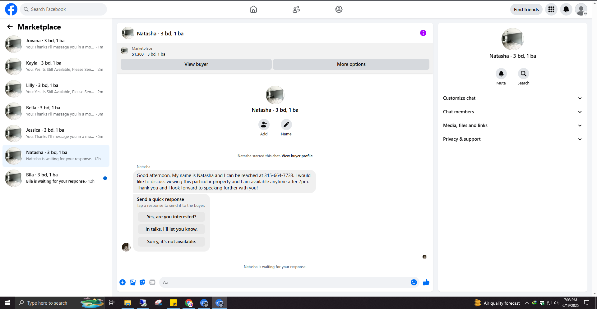Open the emoji picker
597x309 pixels.
click(414, 282)
